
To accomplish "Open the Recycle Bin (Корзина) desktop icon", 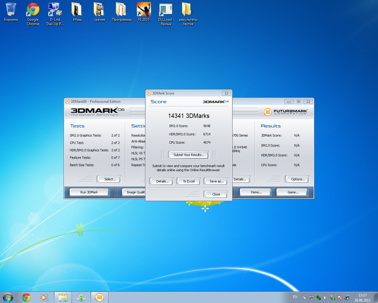I will [11, 12].
